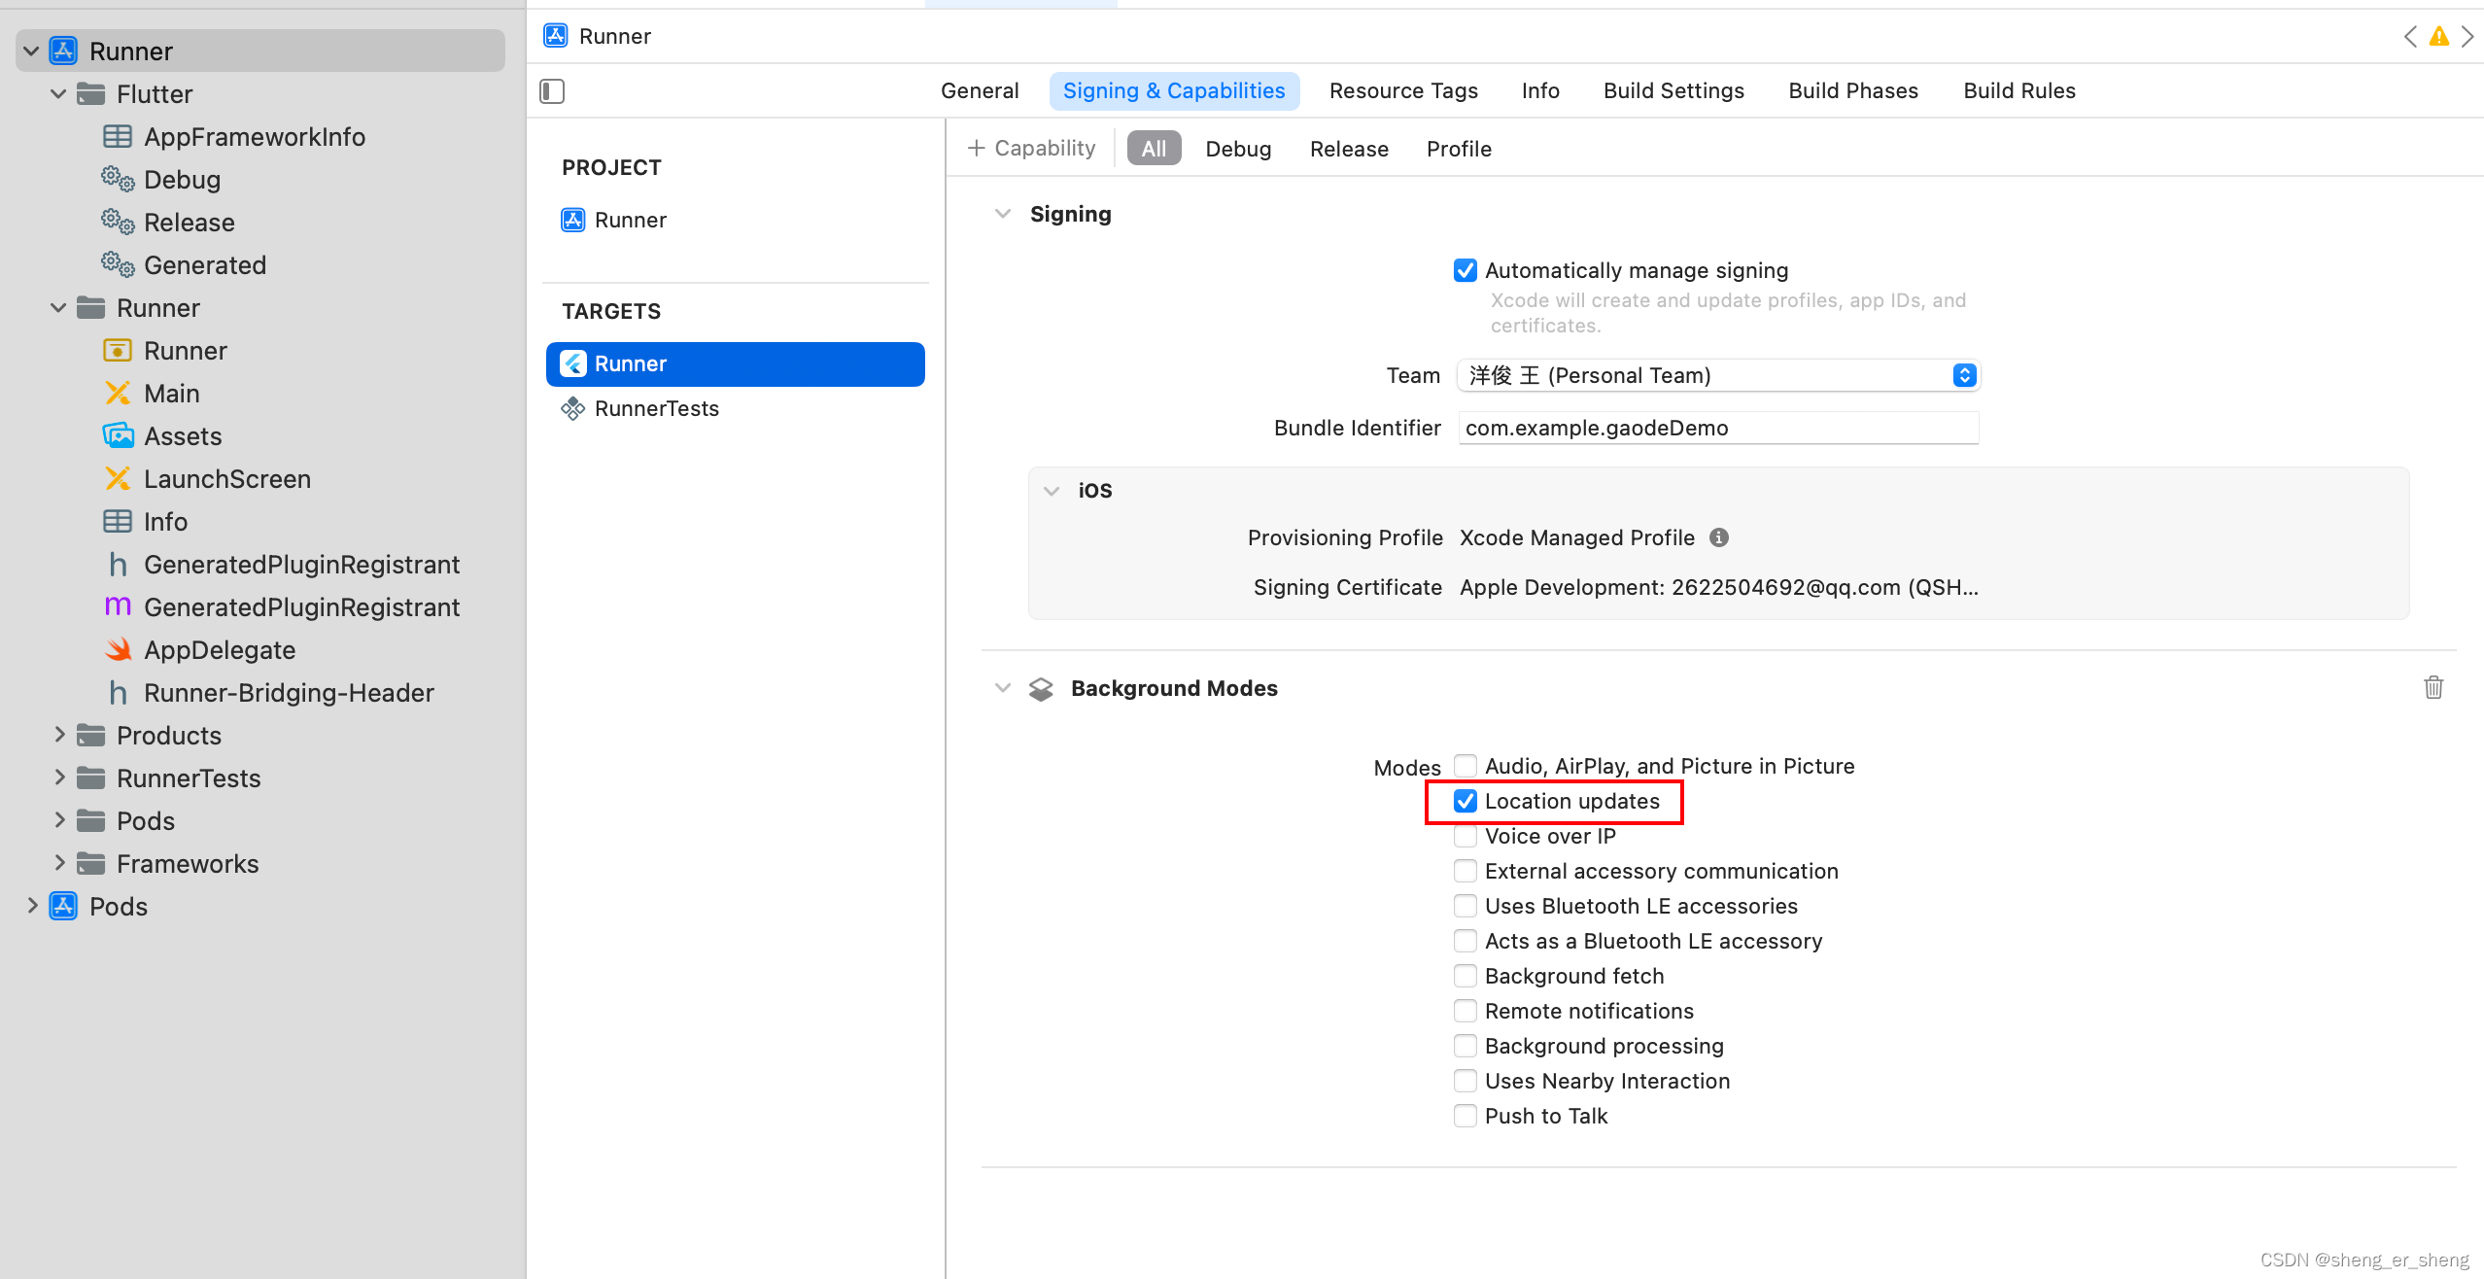Open the Team dropdown

click(x=1718, y=375)
